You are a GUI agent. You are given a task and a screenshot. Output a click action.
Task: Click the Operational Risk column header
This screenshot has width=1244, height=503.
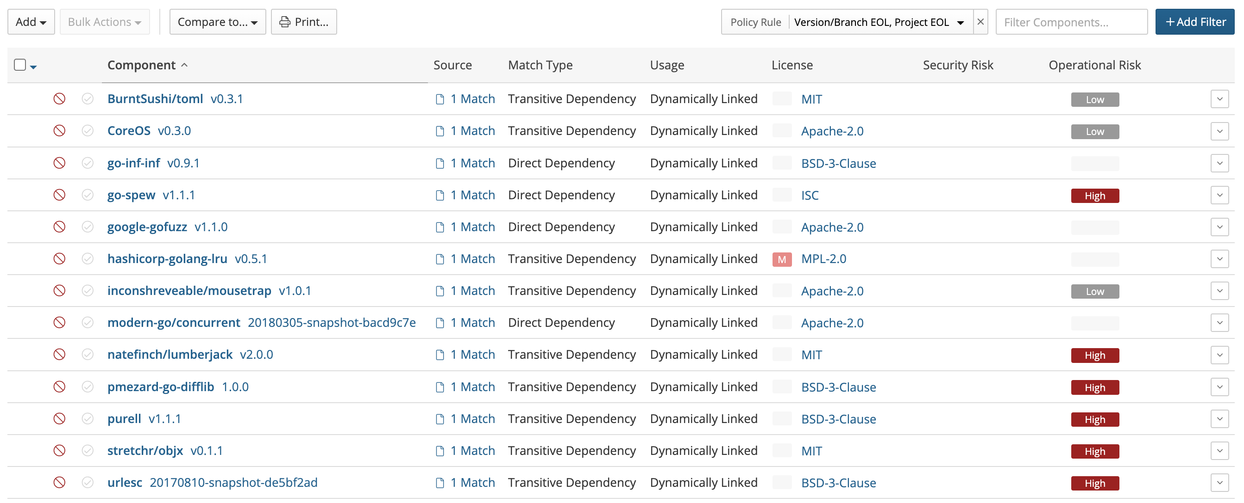[1094, 65]
